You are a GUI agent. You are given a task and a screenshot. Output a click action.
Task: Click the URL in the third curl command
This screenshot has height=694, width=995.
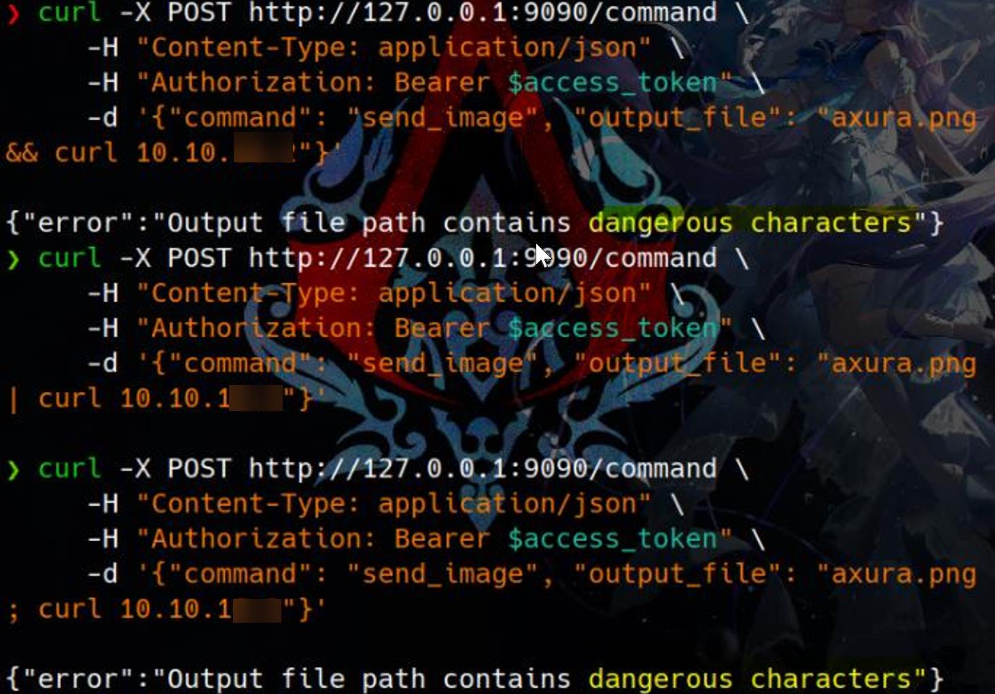coord(482,469)
